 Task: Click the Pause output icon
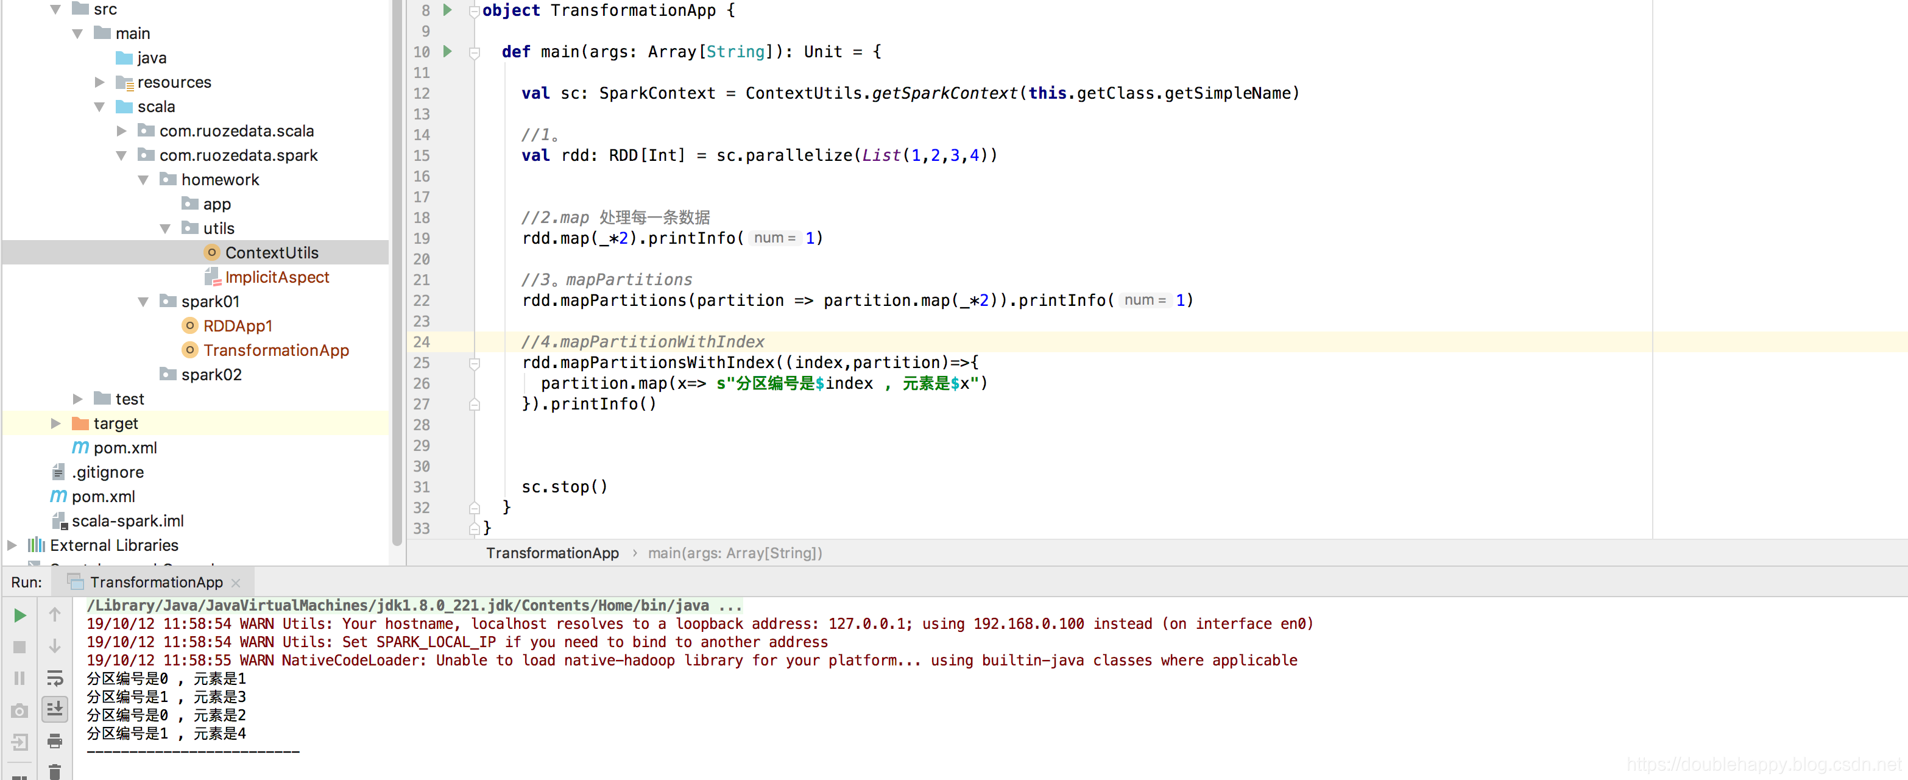(20, 678)
